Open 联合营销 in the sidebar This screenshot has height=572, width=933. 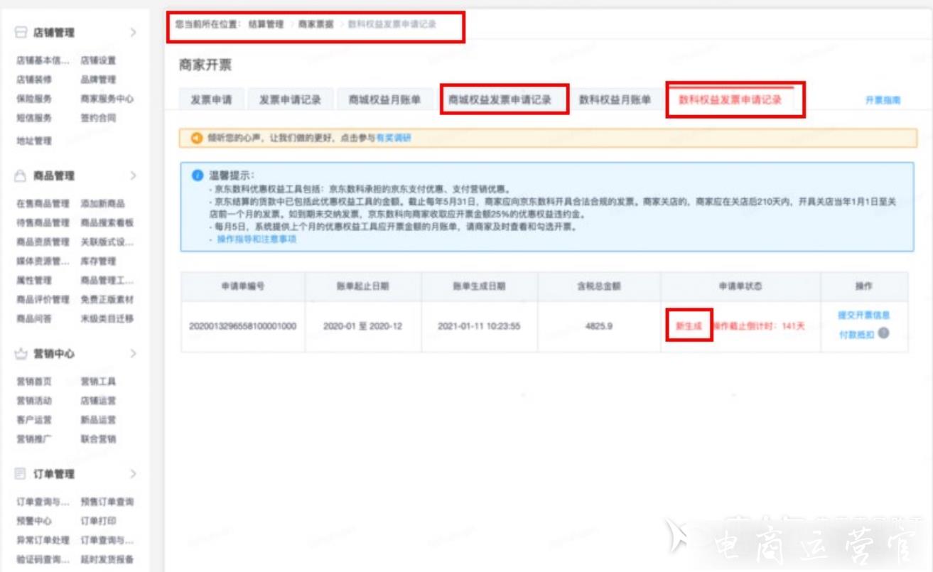(x=99, y=439)
